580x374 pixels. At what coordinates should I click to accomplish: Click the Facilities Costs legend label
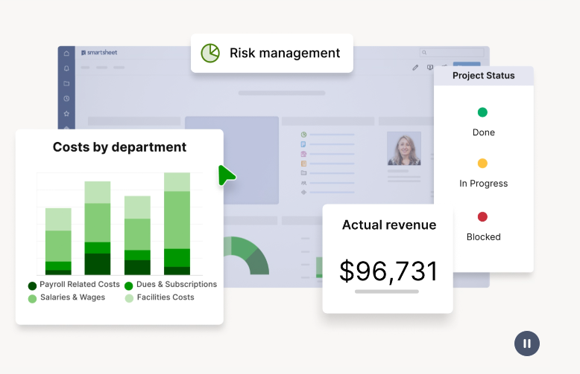tap(166, 297)
